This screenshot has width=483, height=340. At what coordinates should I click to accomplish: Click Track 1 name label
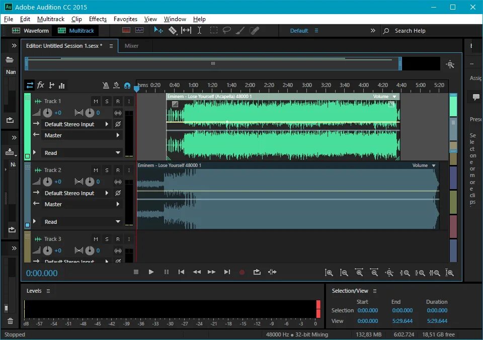coord(52,101)
